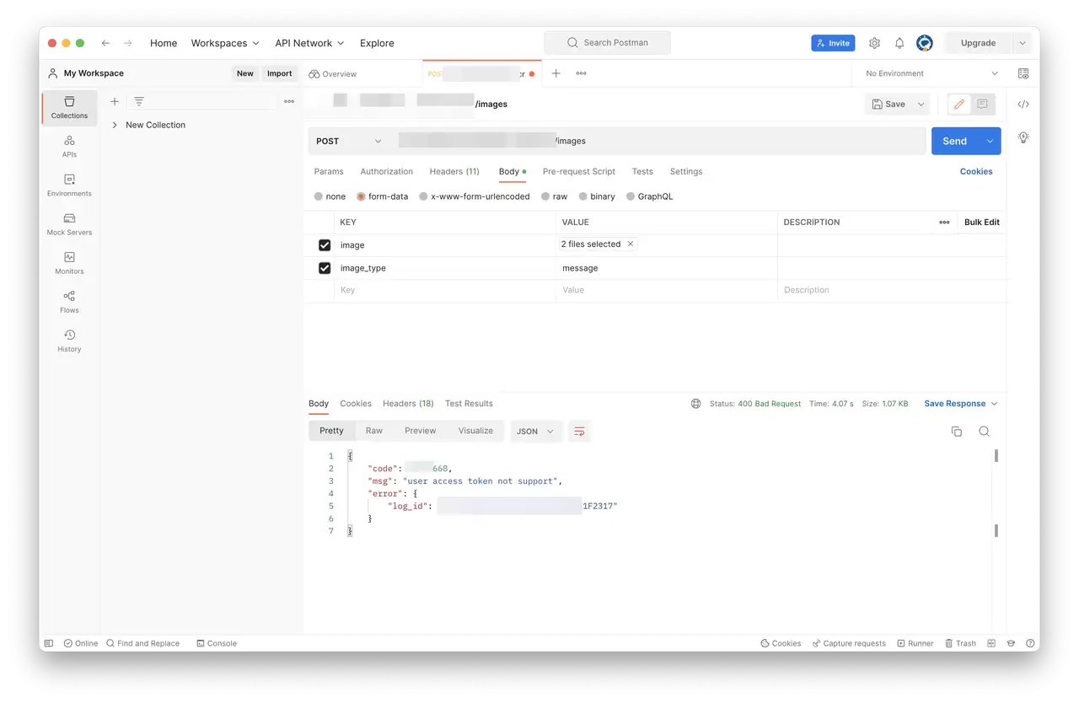Screen dimensions: 1079x703
Task: Uncheck the image key row checkbox
Action: (x=325, y=245)
